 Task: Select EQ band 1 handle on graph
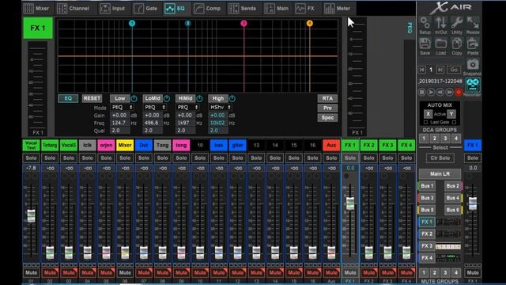coord(132,23)
